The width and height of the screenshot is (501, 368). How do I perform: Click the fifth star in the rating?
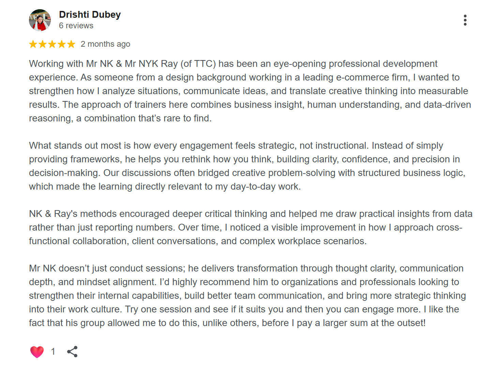[71, 44]
